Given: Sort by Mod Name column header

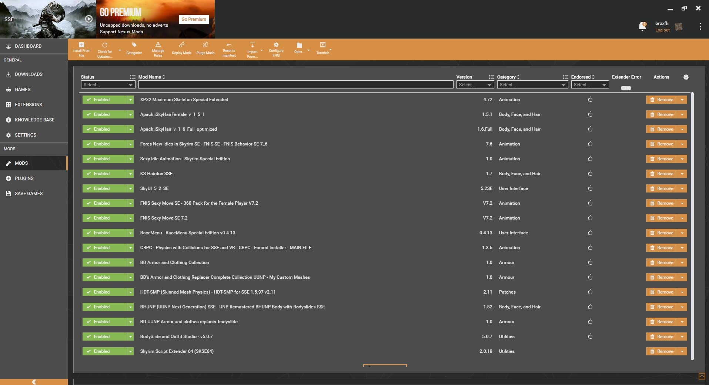Looking at the screenshot, I should pyautogui.click(x=151, y=77).
